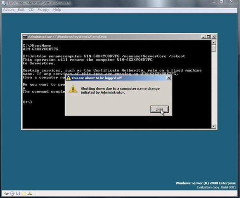The width and height of the screenshot is (240, 198).
Task: Click the hard disk status icon
Action: tap(7, 194)
